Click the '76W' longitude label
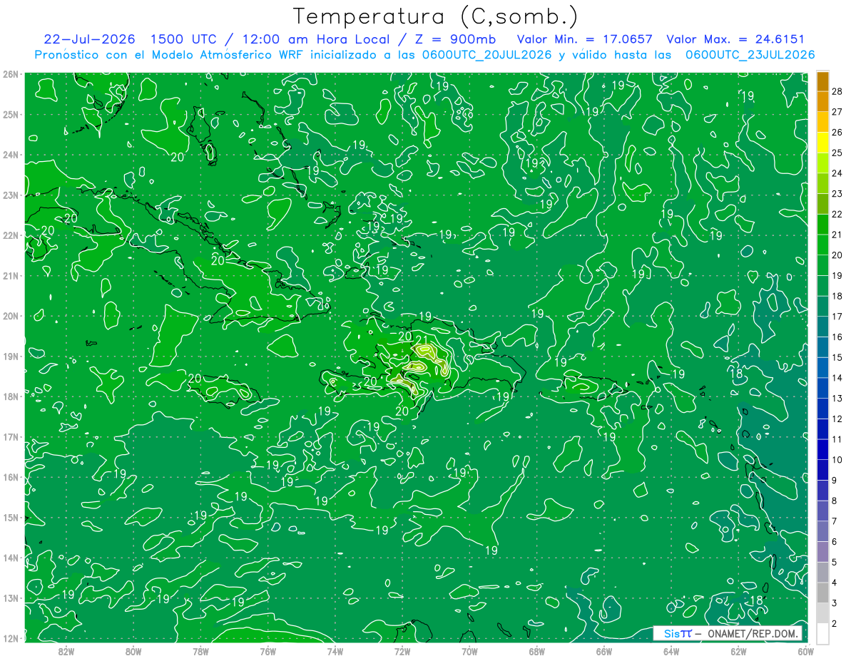Viewport: 856px width, 661px height. 267,651
